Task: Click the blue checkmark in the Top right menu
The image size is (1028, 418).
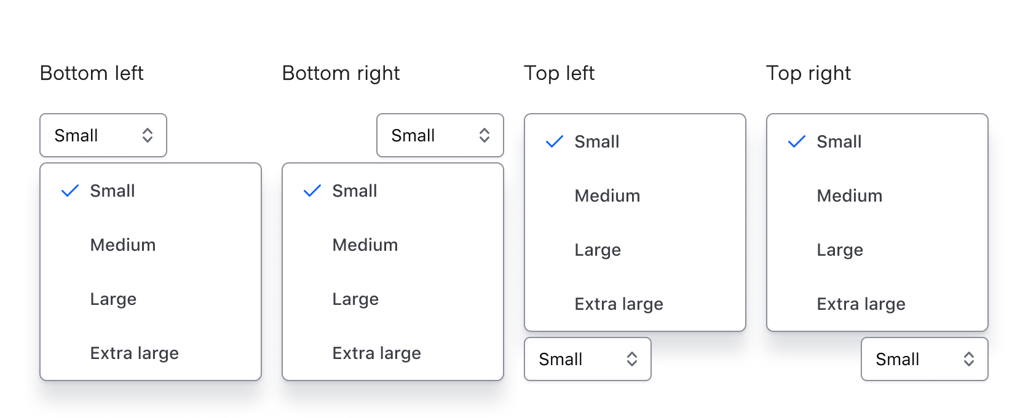Action: (796, 141)
